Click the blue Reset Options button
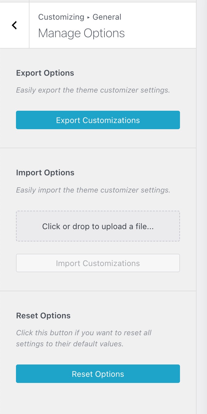The height and width of the screenshot is (414, 207). (x=98, y=374)
